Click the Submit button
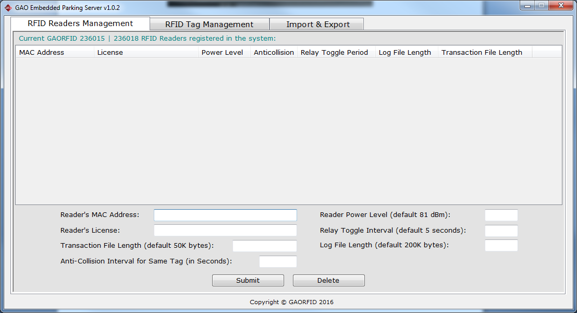 pos(248,281)
